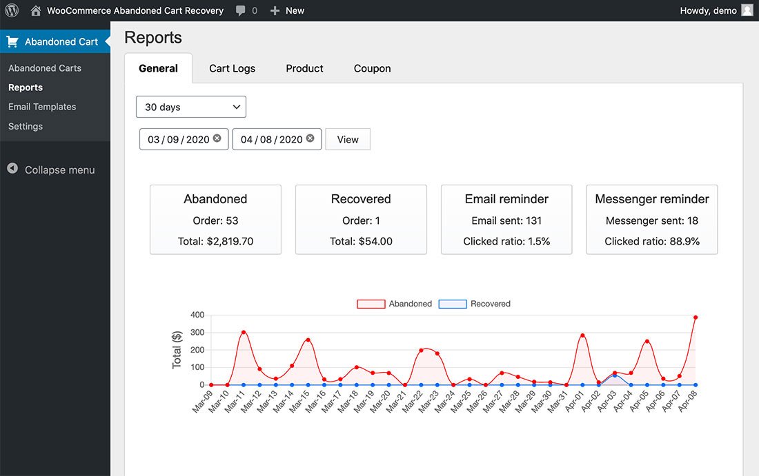Click the Collapse menu link

click(59, 170)
